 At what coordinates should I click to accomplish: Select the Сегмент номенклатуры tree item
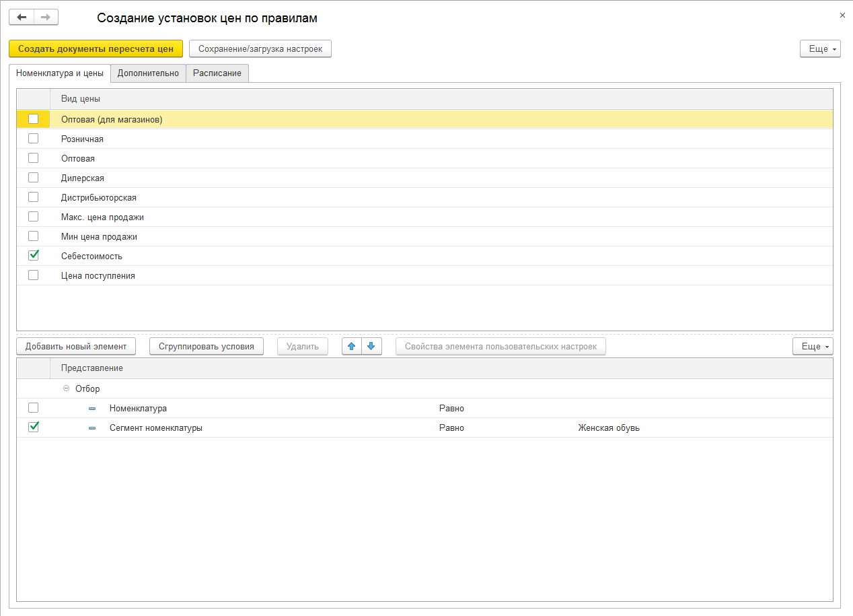(156, 427)
